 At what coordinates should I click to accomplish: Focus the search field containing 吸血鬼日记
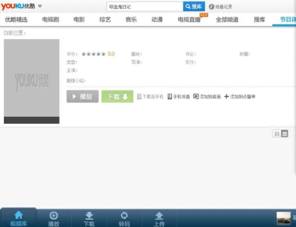[x=145, y=7]
